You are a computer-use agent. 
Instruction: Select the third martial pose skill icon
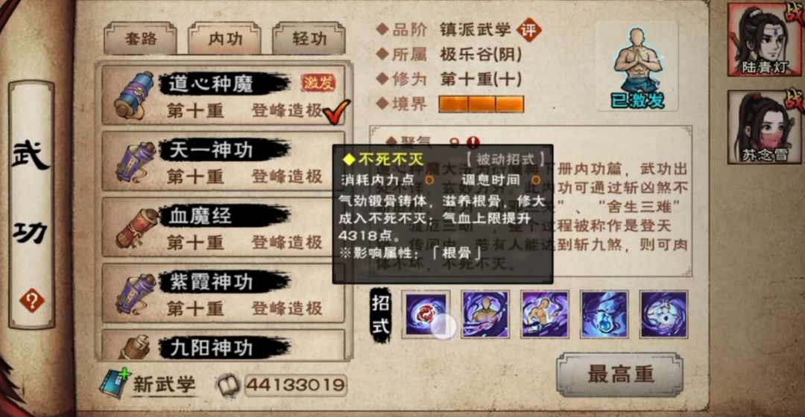coord(545,314)
